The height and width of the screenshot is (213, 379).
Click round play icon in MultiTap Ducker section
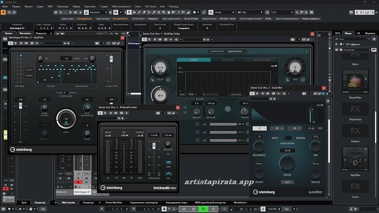pyautogui.click(x=228, y=109)
